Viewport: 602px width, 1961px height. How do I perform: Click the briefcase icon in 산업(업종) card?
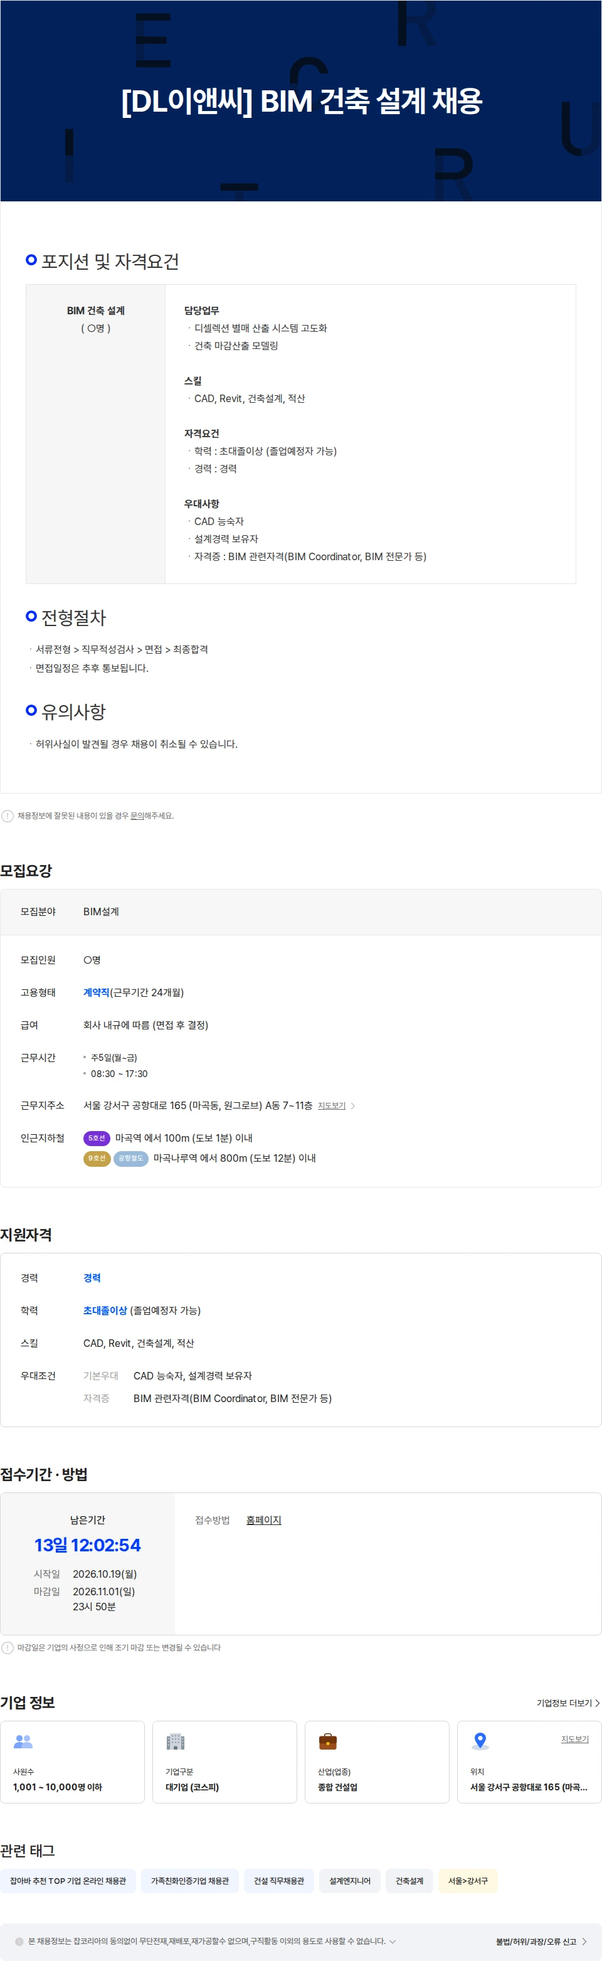(328, 1741)
